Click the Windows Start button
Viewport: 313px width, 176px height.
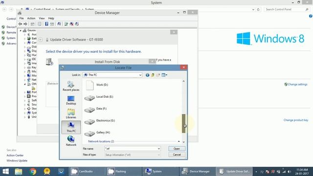pyautogui.click(x=5, y=172)
